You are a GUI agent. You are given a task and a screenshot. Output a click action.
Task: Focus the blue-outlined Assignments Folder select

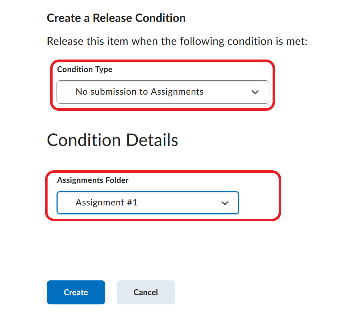148,203
